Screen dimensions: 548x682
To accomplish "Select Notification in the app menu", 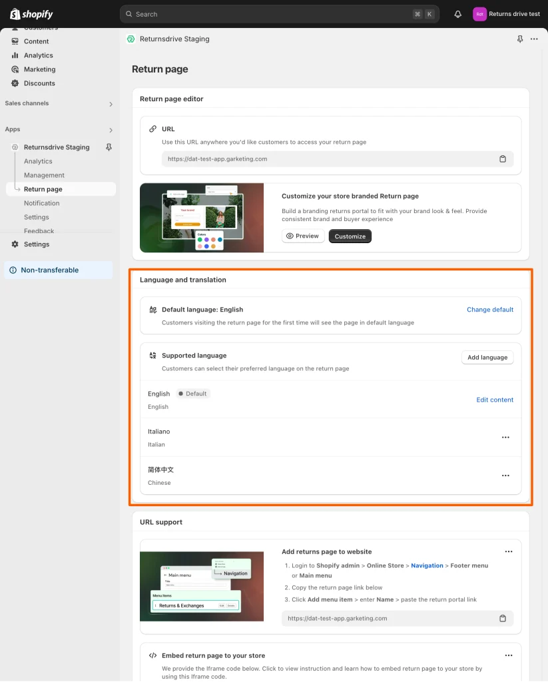I will point(42,203).
